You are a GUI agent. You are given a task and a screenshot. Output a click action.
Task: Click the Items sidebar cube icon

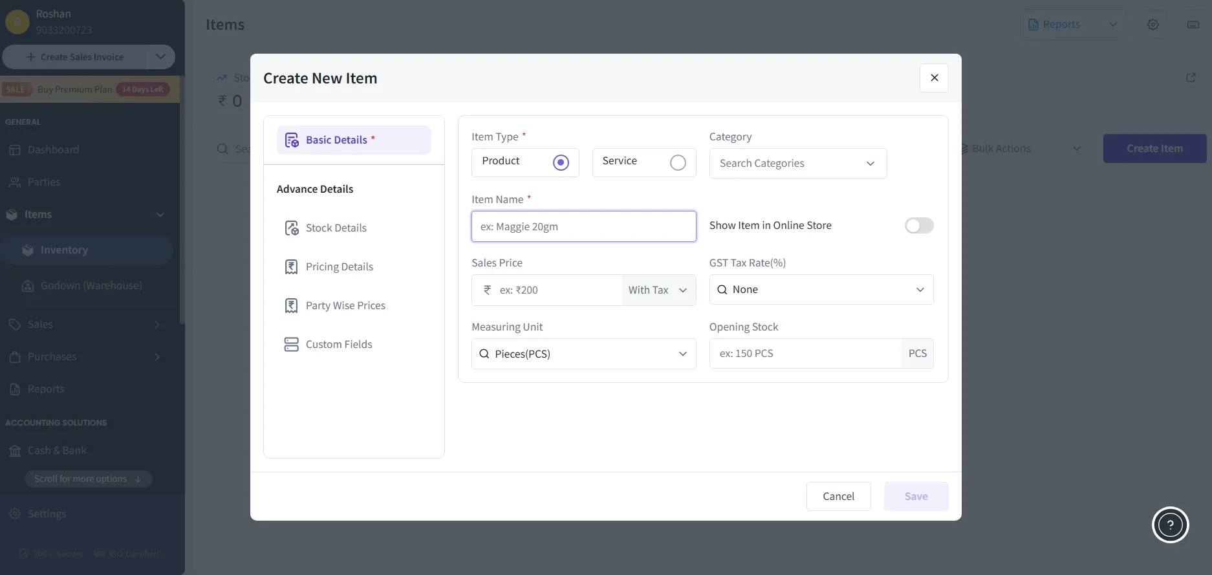click(x=12, y=214)
